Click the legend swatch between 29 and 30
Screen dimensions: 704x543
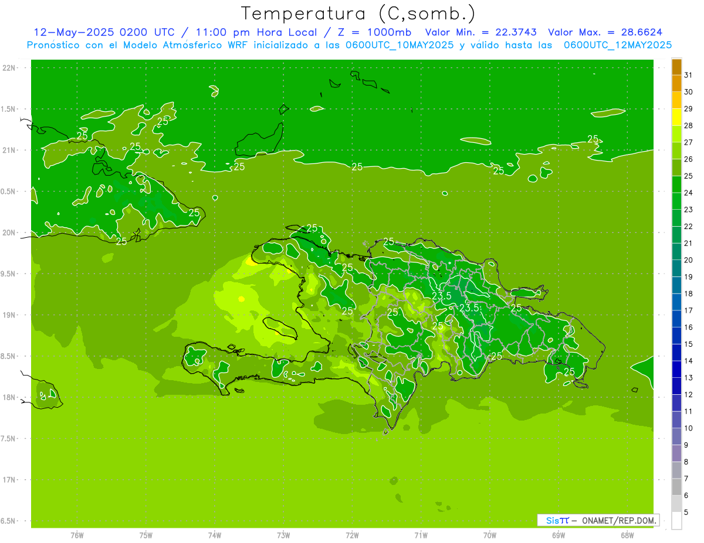pyautogui.click(x=676, y=100)
